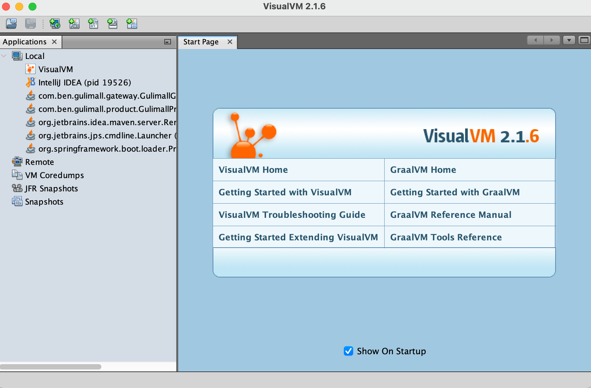Click the JFR Snapshots node icon
Viewport: 591px width, 388px height.
tap(17, 188)
